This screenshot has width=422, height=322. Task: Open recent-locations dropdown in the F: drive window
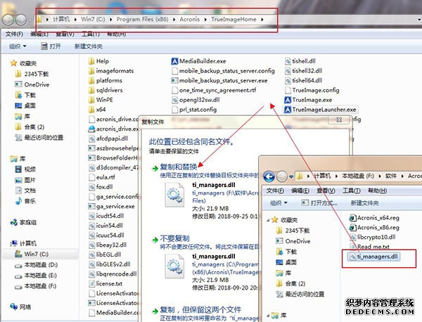coord(291,176)
